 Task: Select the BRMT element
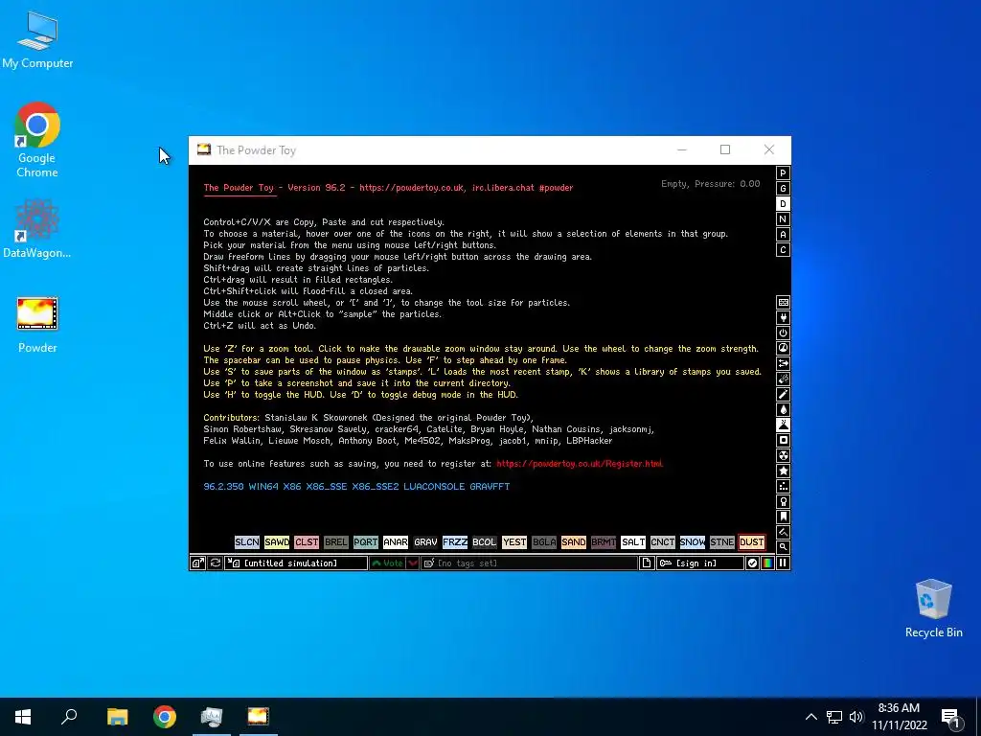tap(604, 542)
